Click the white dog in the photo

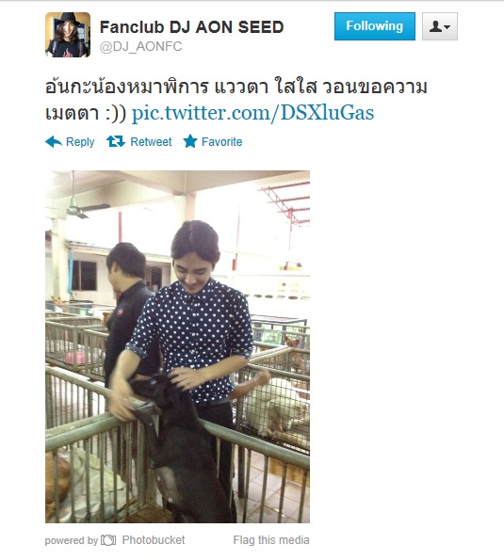pos(275,408)
